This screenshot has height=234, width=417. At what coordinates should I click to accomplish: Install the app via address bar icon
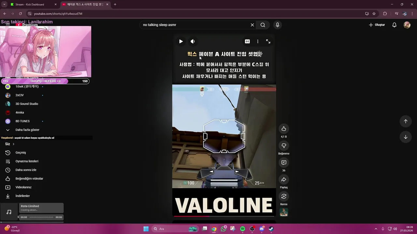click(367, 14)
